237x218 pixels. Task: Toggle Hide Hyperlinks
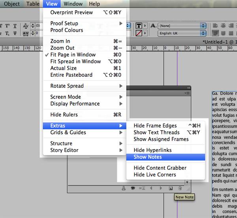click(x=166, y=150)
